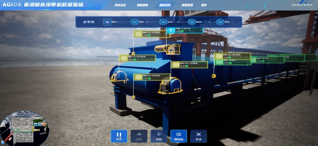Screen dimensions: 318x146
Task: Select the BH3 conveyor node icon
Action: coord(192,22)
